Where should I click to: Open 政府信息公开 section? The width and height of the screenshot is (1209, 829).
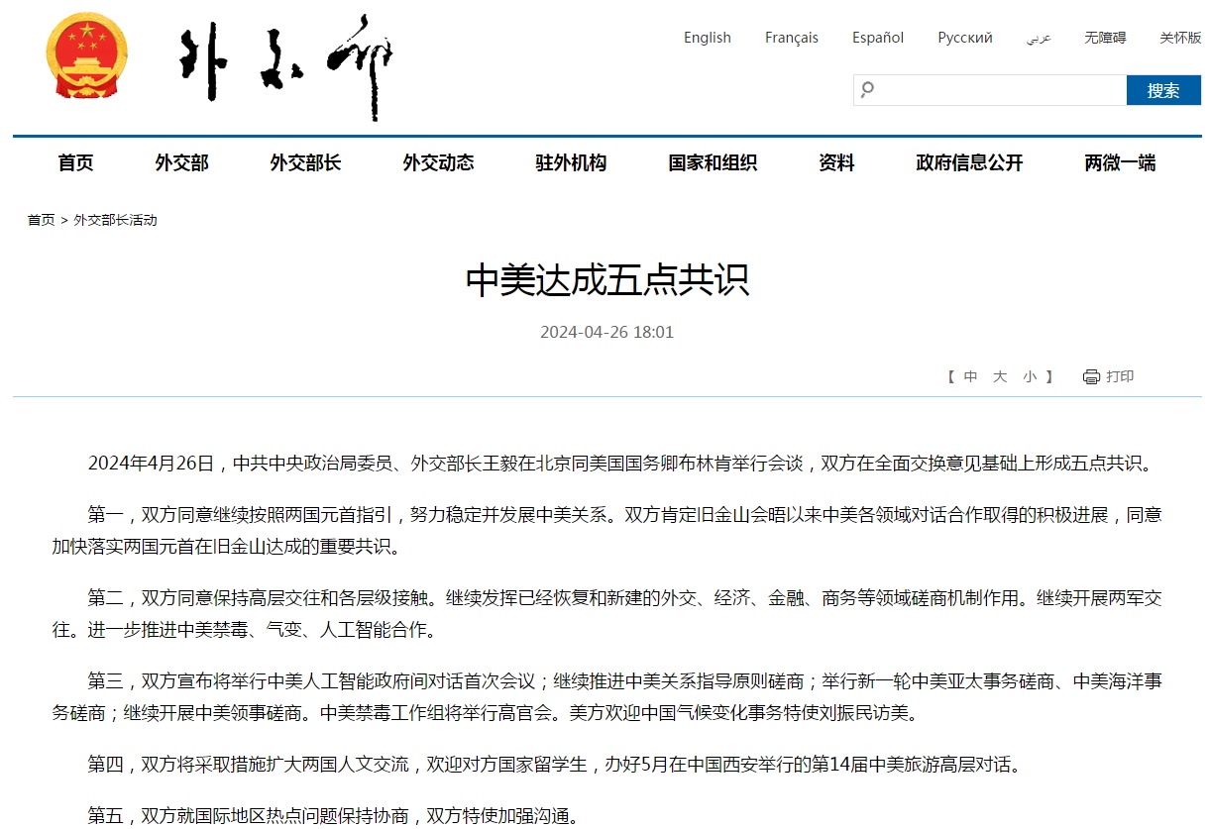[x=969, y=163]
